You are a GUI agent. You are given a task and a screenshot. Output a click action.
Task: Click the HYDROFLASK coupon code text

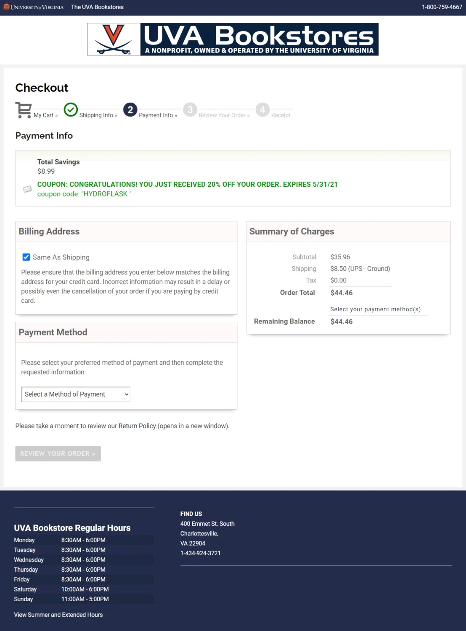(x=84, y=194)
